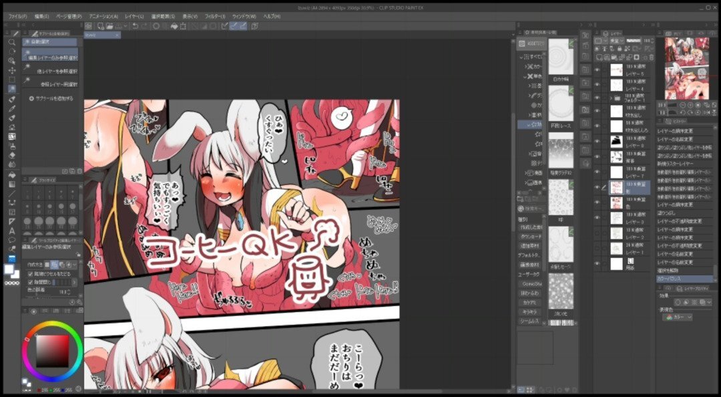Screen dimensions: 721x397
Task: Click the 新規ラスターレイヤー history entry
Action: coord(685,164)
